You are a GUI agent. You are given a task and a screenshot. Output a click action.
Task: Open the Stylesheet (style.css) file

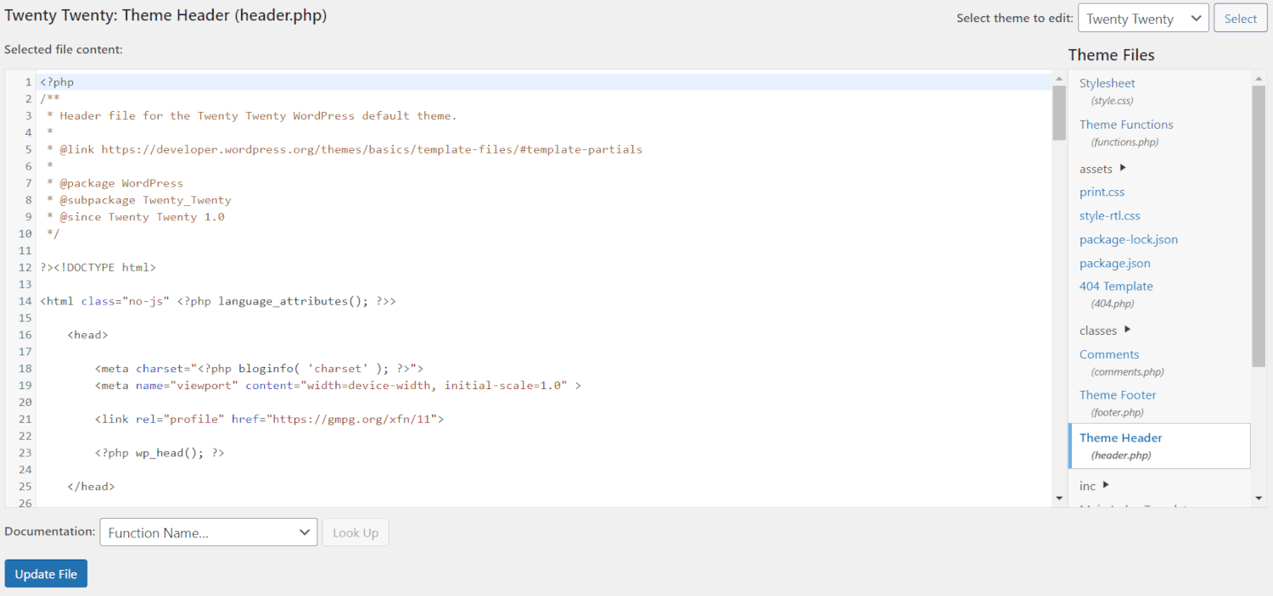[x=1106, y=82]
